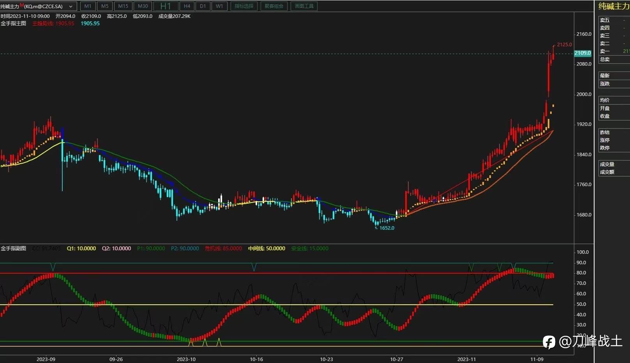Select the highlighted H1 timeframe
The image size is (630, 363).
[166, 6]
